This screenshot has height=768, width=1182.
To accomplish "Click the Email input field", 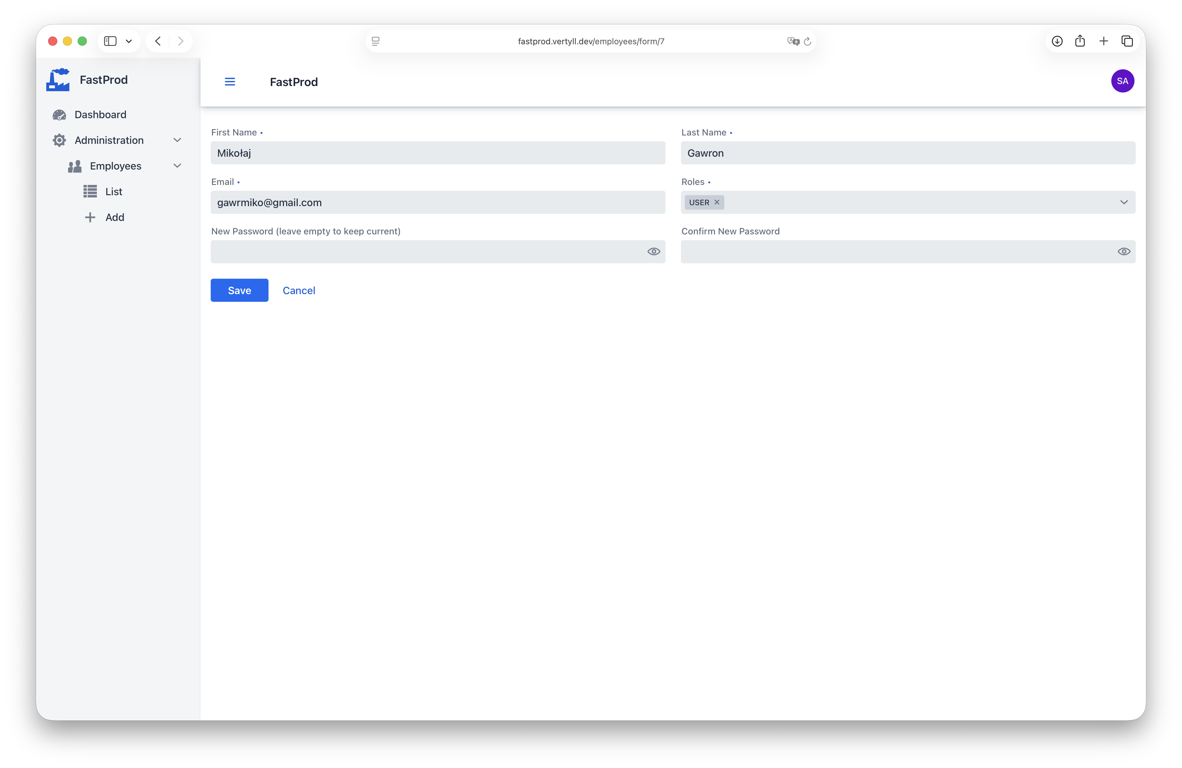I will click(437, 203).
